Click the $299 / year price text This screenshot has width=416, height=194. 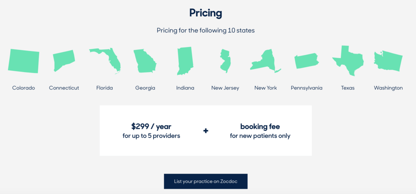151,126
